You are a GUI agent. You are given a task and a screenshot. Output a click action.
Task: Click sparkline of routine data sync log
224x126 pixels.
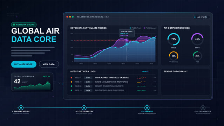coord(141,90)
